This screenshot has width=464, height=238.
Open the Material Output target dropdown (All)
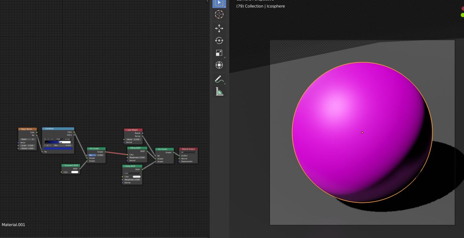(x=189, y=152)
